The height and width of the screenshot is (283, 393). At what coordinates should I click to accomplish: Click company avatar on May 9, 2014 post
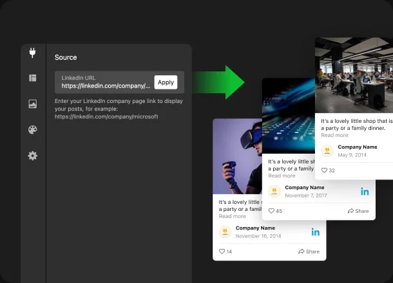[327, 151]
